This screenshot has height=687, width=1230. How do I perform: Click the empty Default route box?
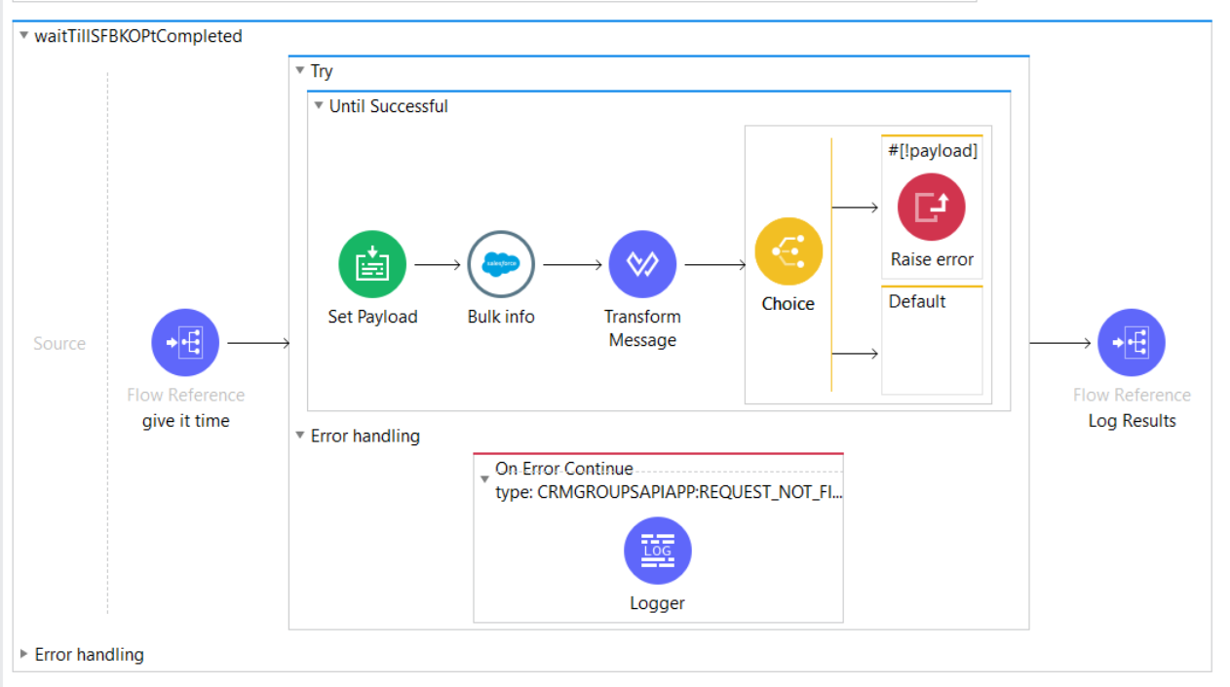click(x=932, y=353)
